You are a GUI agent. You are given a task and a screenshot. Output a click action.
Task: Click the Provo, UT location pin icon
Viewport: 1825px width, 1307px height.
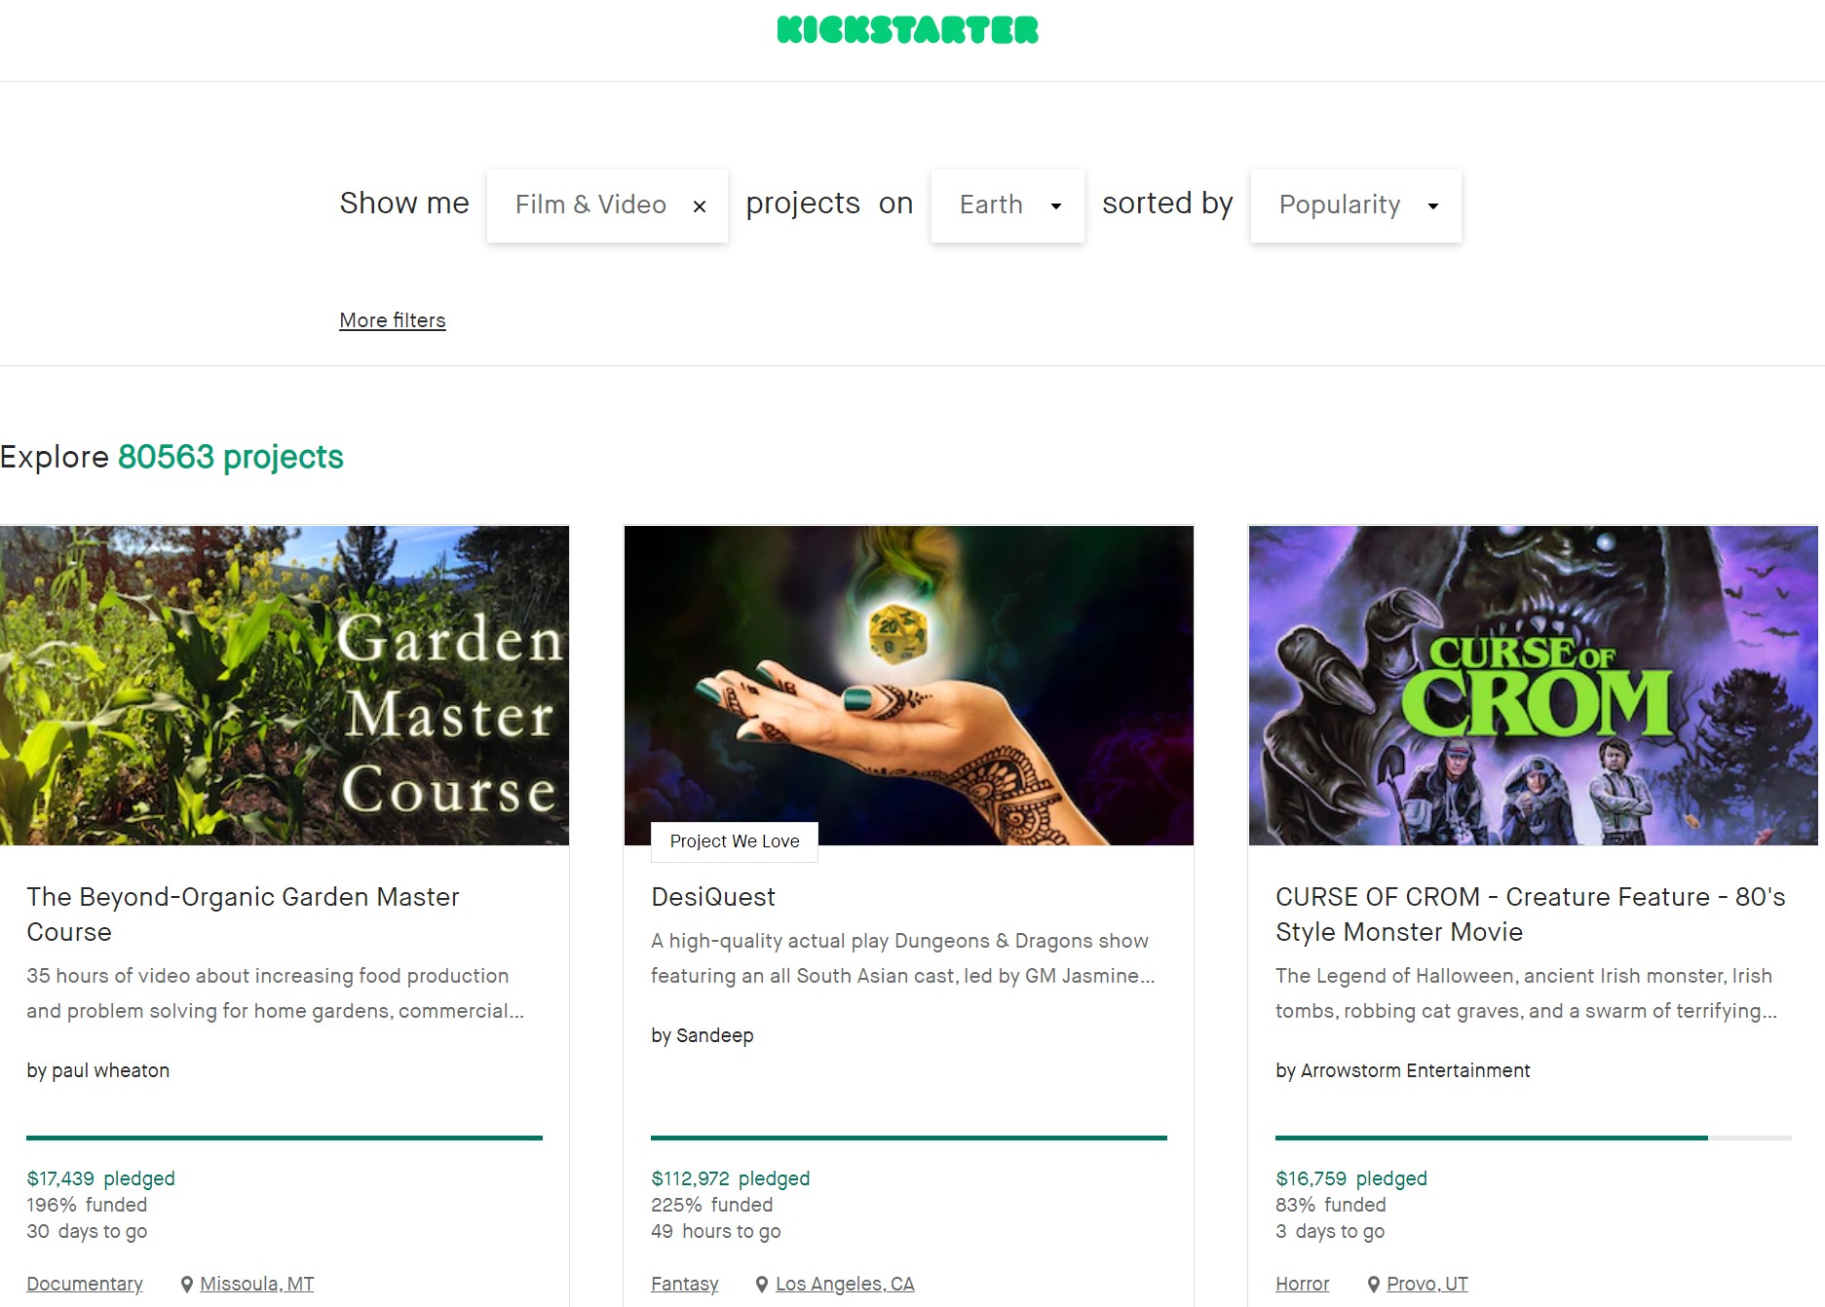coord(1374,1285)
